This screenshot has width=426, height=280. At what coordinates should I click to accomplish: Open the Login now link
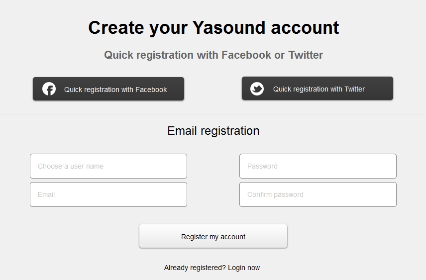244,268
